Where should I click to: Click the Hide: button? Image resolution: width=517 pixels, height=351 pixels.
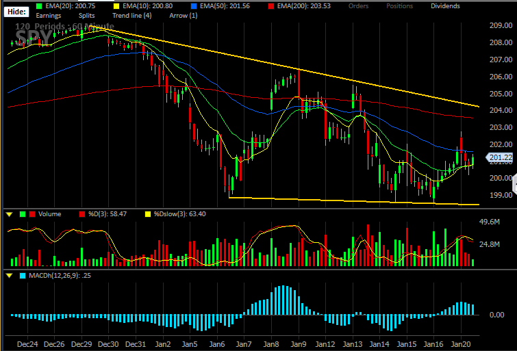[x=16, y=12]
